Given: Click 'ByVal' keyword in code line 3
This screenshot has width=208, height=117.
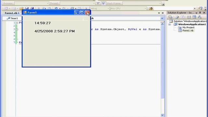Looking at the screenshot, I should (x=133, y=29).
